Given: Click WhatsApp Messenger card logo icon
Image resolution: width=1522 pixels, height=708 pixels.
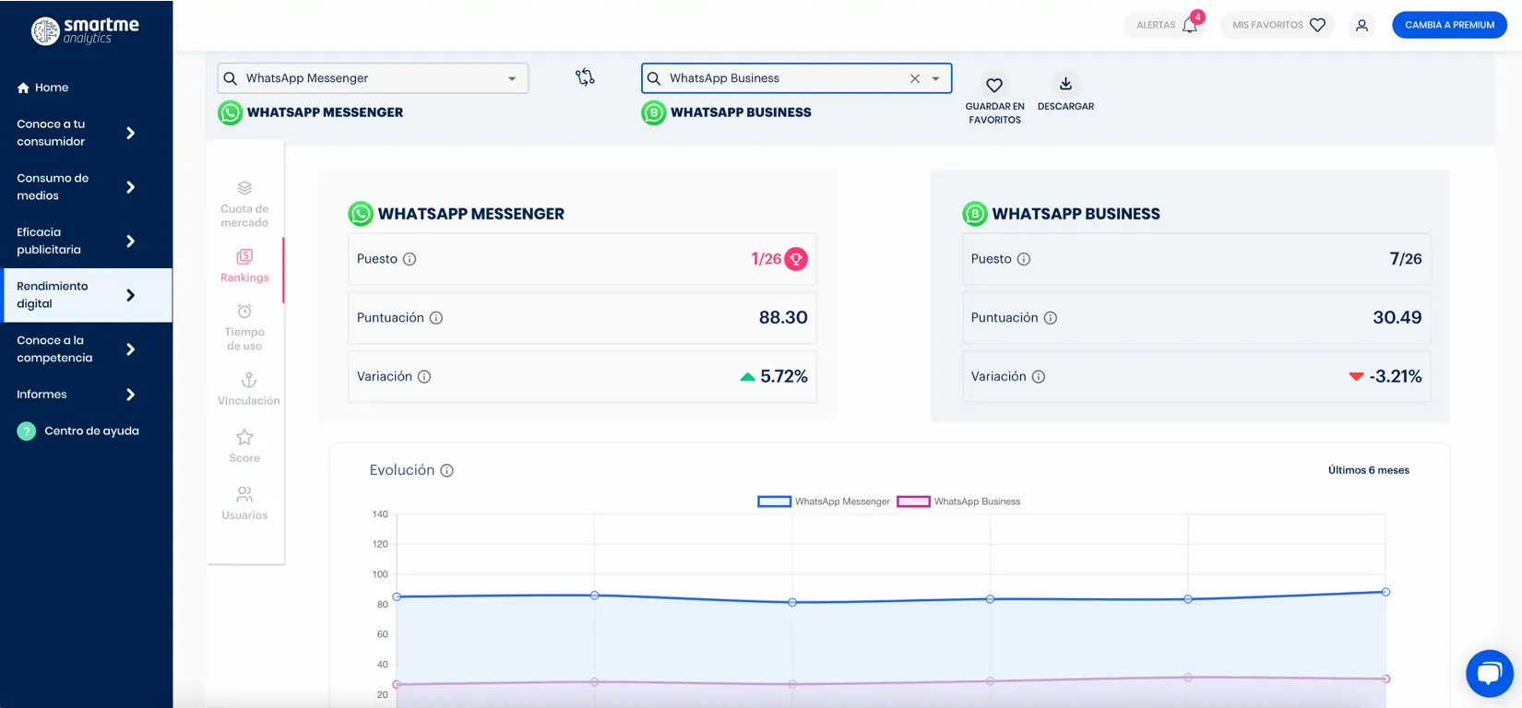Looking at the screenshot, I should coord(361,214).
